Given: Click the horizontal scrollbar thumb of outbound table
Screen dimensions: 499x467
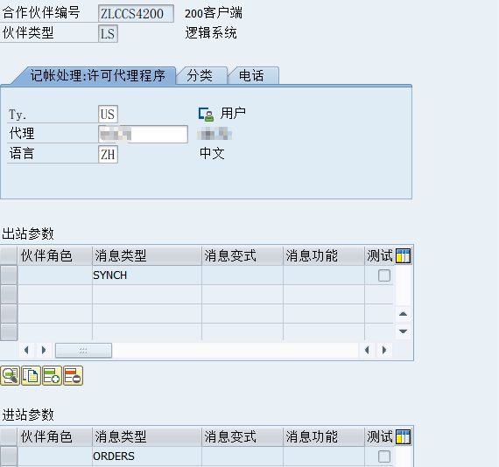Looking at the screenshot, I should [x=83, y=351].
